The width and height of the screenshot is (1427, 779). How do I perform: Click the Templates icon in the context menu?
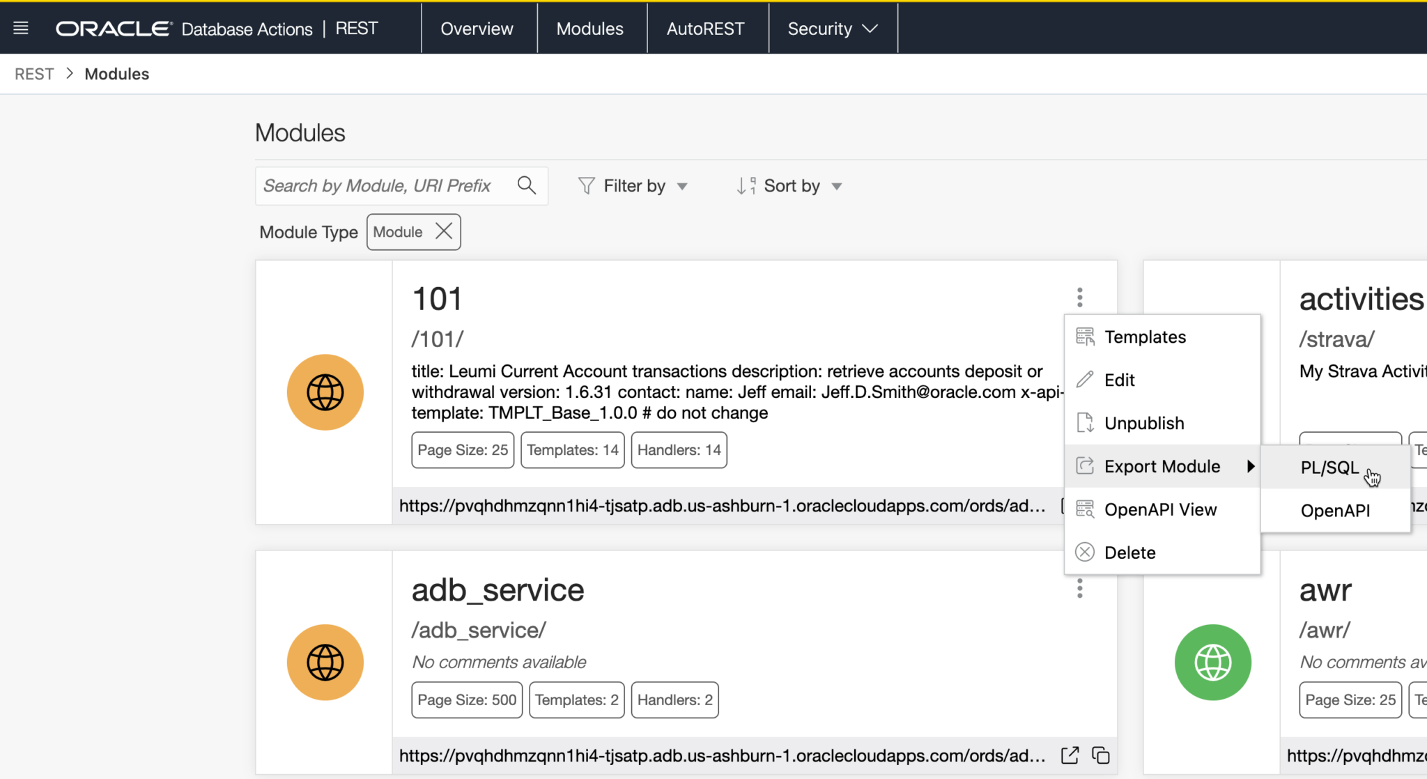click(1084, 337)
